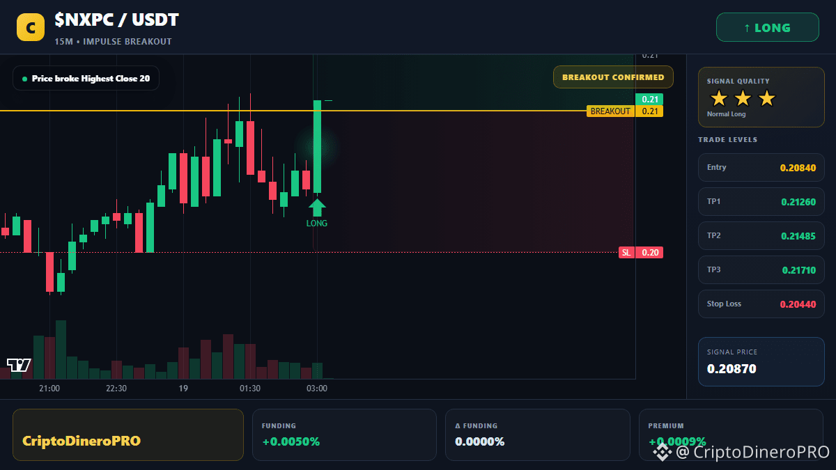The height and width of the screenshot is (470, 836).
Task: Select the TP2 0.21485 level row
Action: coord(761,236)
